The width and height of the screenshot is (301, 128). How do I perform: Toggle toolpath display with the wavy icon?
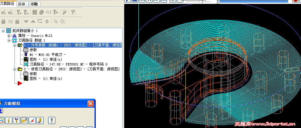10,21
